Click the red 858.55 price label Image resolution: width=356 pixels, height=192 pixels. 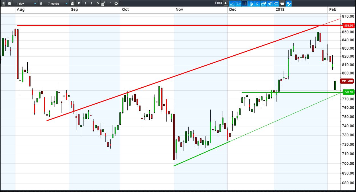coord(349,25)
